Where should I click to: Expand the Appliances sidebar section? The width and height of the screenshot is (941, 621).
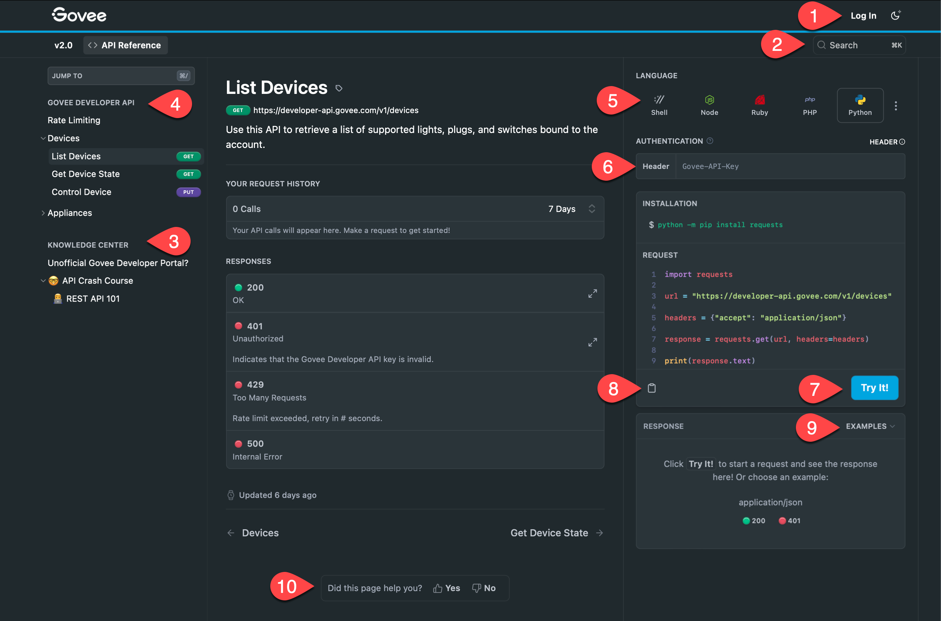coord(43,213)
